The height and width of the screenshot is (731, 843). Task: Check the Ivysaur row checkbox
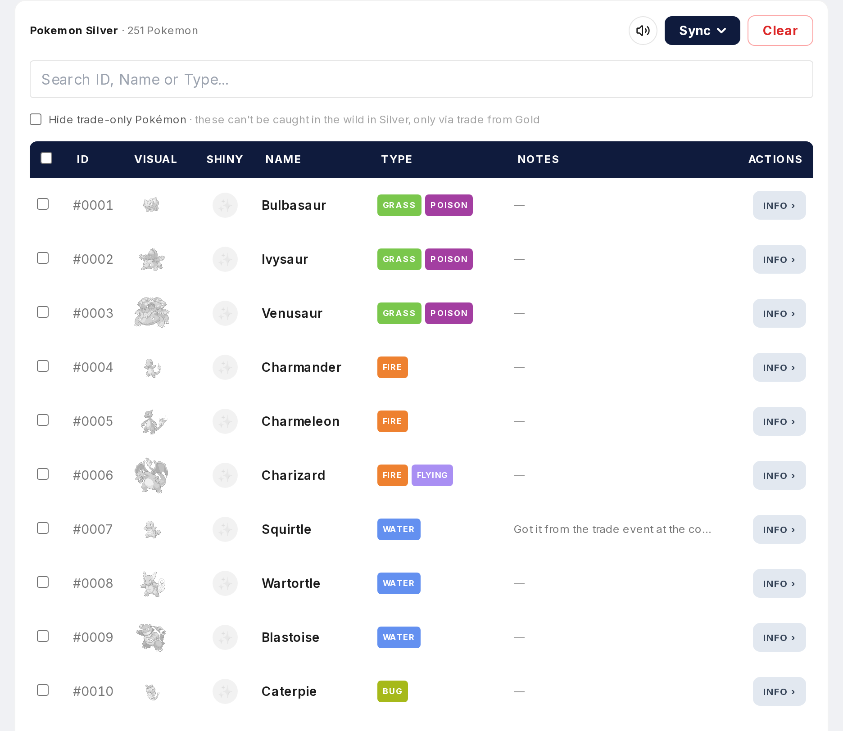[43, 258]
